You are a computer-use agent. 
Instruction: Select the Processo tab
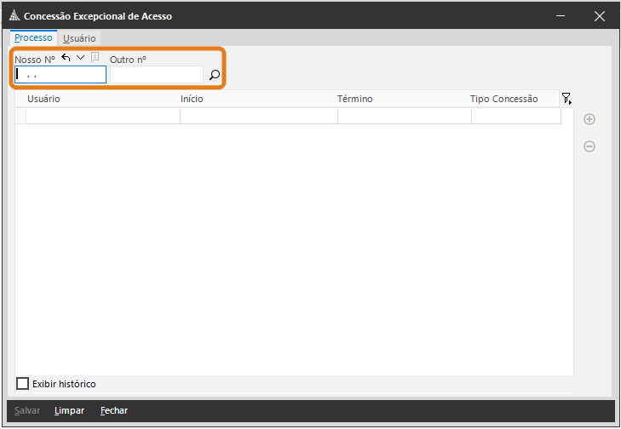33,38
